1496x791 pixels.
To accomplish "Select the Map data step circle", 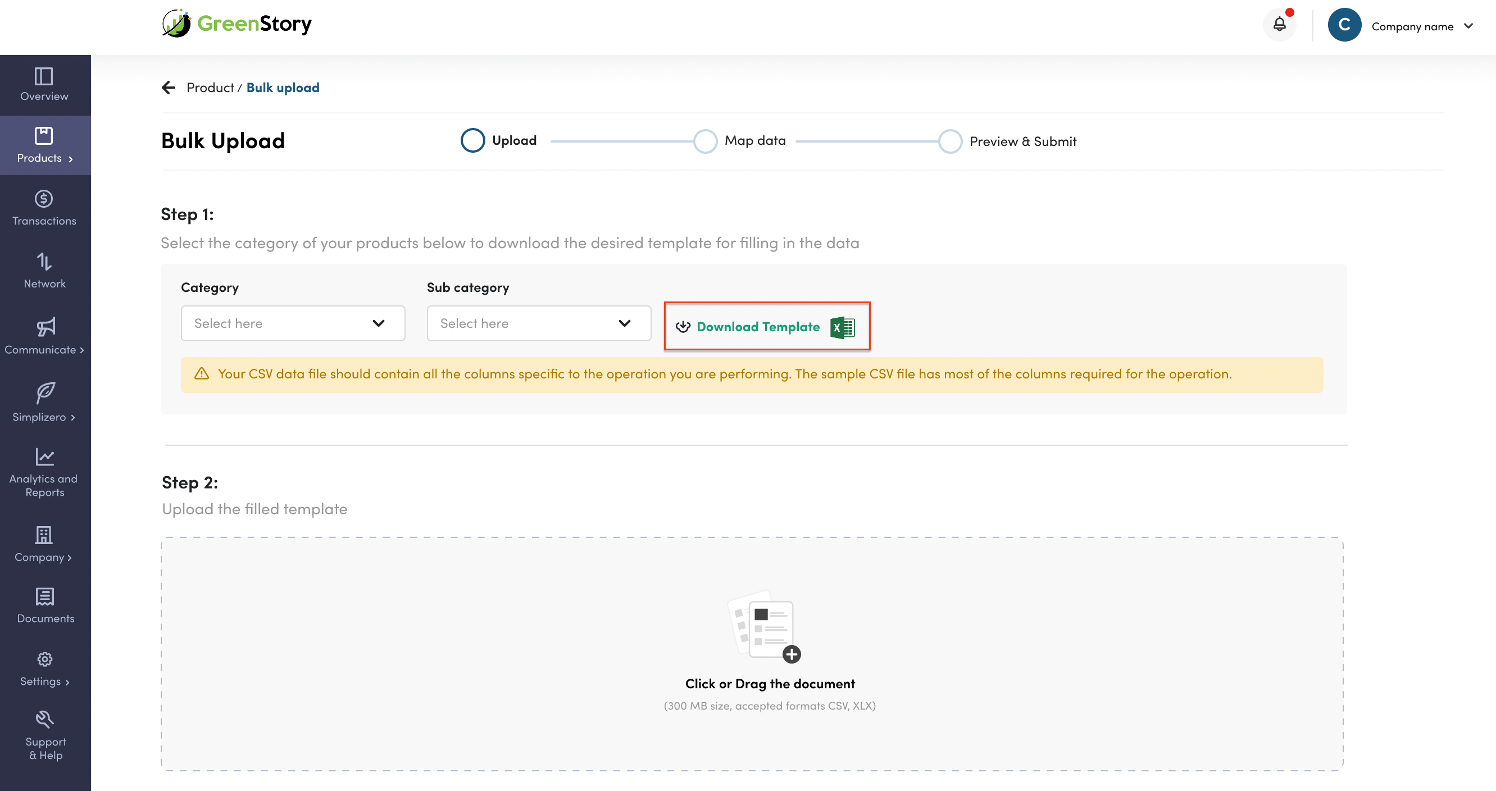I will [706, 141].
